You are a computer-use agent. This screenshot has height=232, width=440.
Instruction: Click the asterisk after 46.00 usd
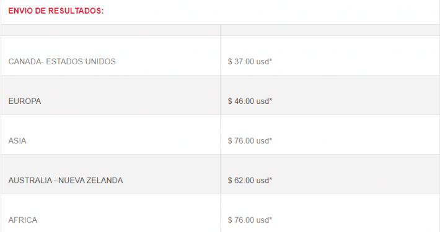click(x=271, y=100)
